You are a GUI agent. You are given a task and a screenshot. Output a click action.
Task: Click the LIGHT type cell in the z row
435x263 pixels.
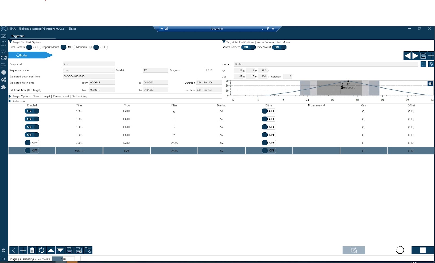(127, 135)
